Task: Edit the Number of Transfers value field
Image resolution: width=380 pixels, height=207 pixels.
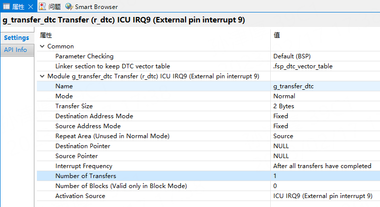Action: pyautogui.click(x=324, y=176)
